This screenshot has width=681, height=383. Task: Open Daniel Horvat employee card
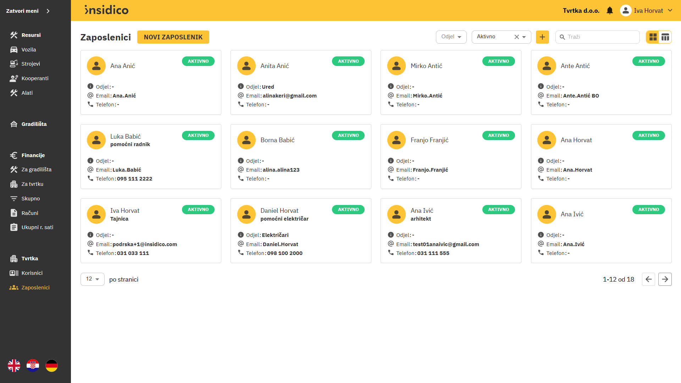pos(279,211)
